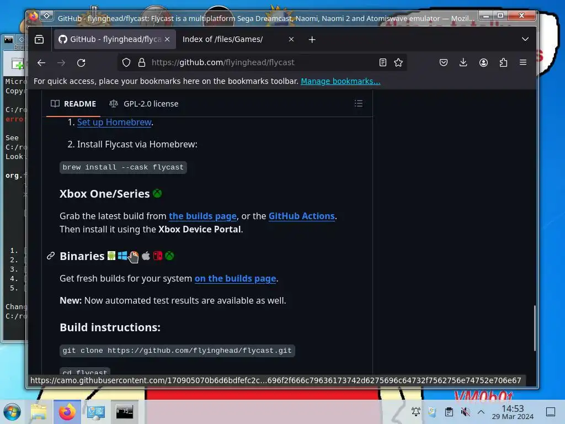Click the Build instructions heading
The image size is (565, 424).
(x=110, y=327)
